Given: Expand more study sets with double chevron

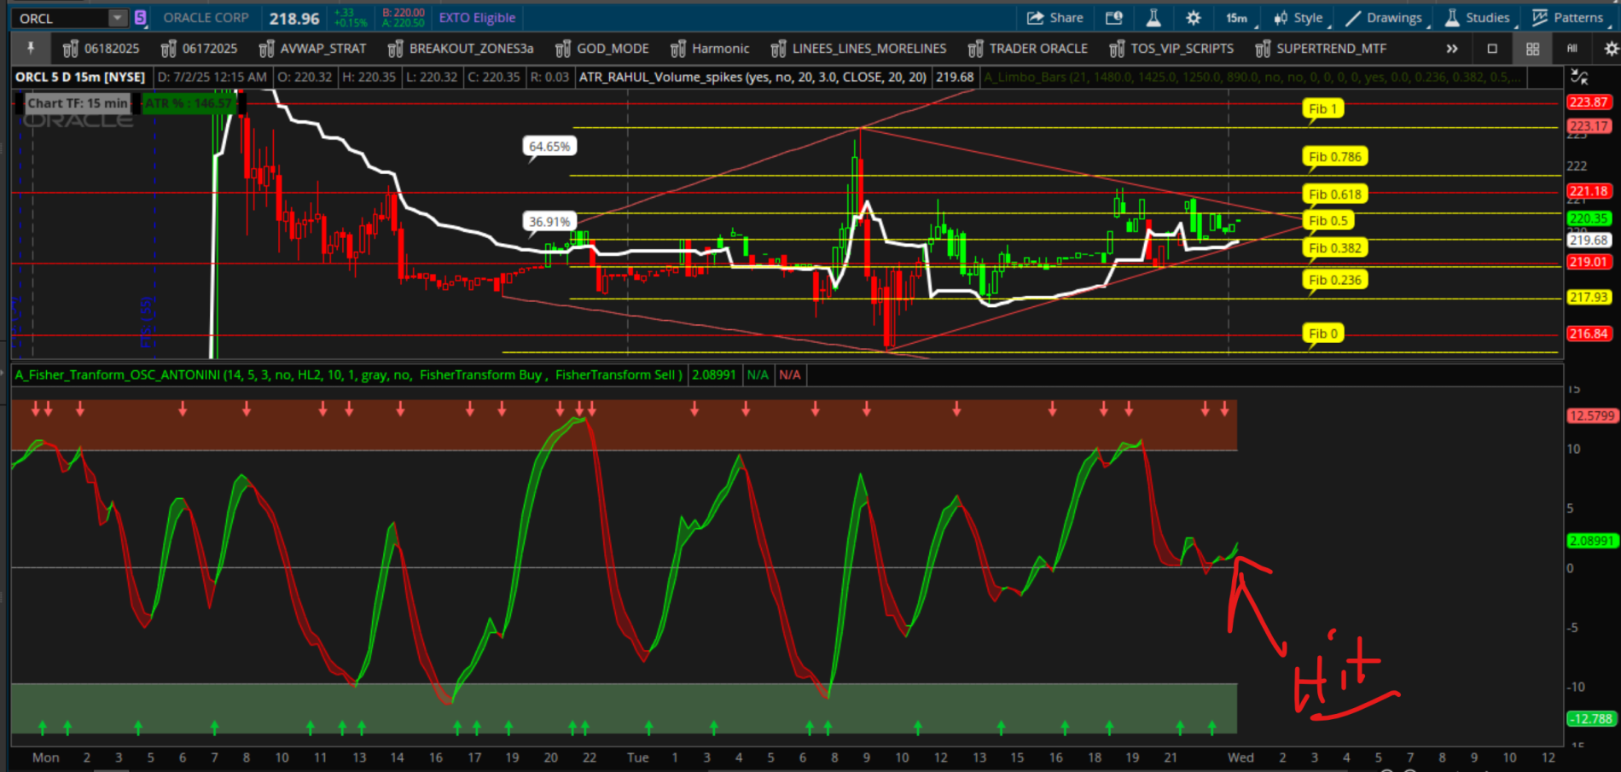Looking at the screenshot, I should click(1452, 49).
